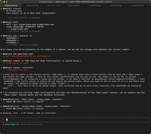Minimize the terminal window with yellow button
This screenshot has height=134, width=151.
click(4, 2)
